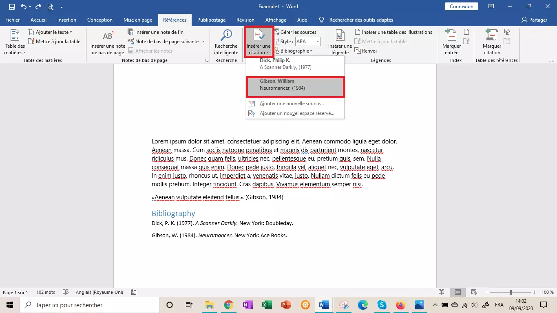Switch to the Accueil tab
Image resolution: width=557 pixels, height=313 pixels.
[38, 20]
